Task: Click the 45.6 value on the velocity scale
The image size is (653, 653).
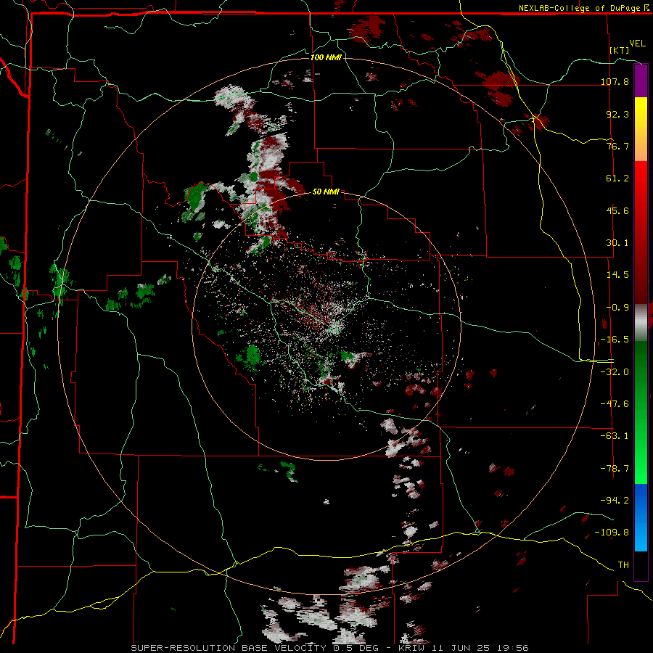Action: tap(617, 210)
